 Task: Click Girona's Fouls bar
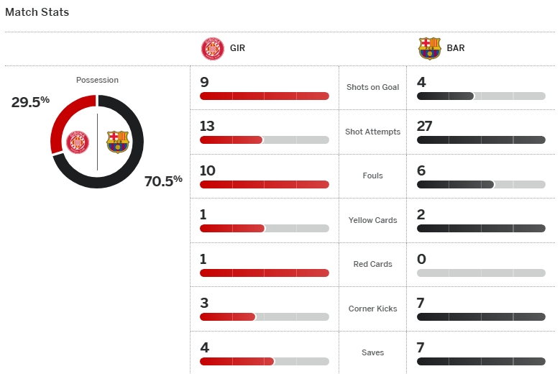click(x=264, y=184)
